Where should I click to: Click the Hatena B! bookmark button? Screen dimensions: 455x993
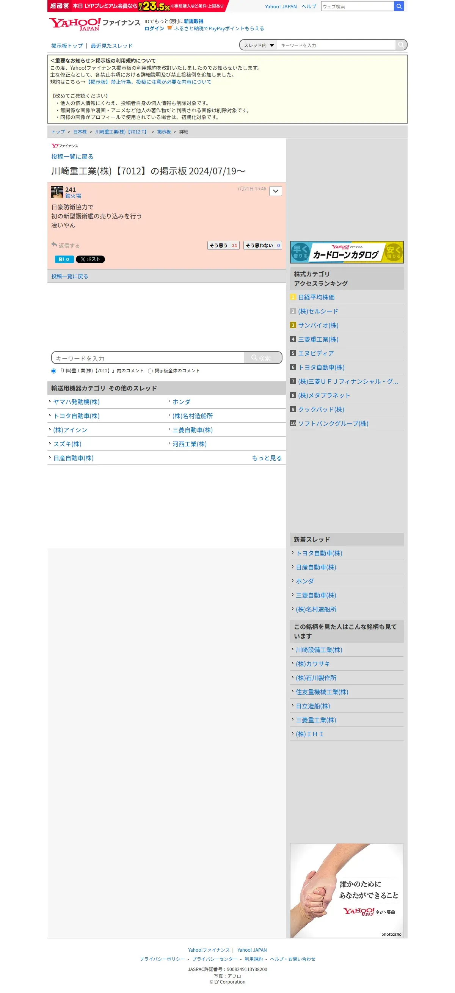tap(64, 259)
